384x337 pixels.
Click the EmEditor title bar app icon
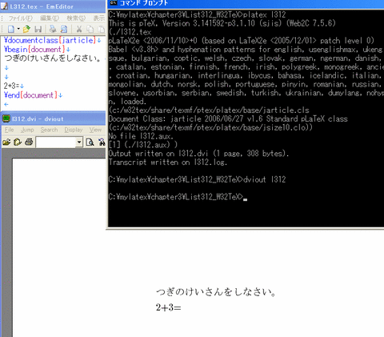pyautogui.click(x=4, y=6)
